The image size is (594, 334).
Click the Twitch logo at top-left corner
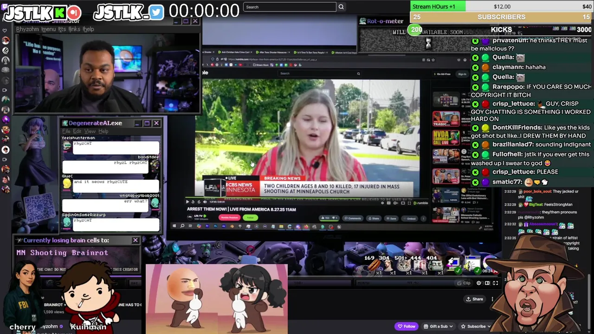(x=6, y=8)
